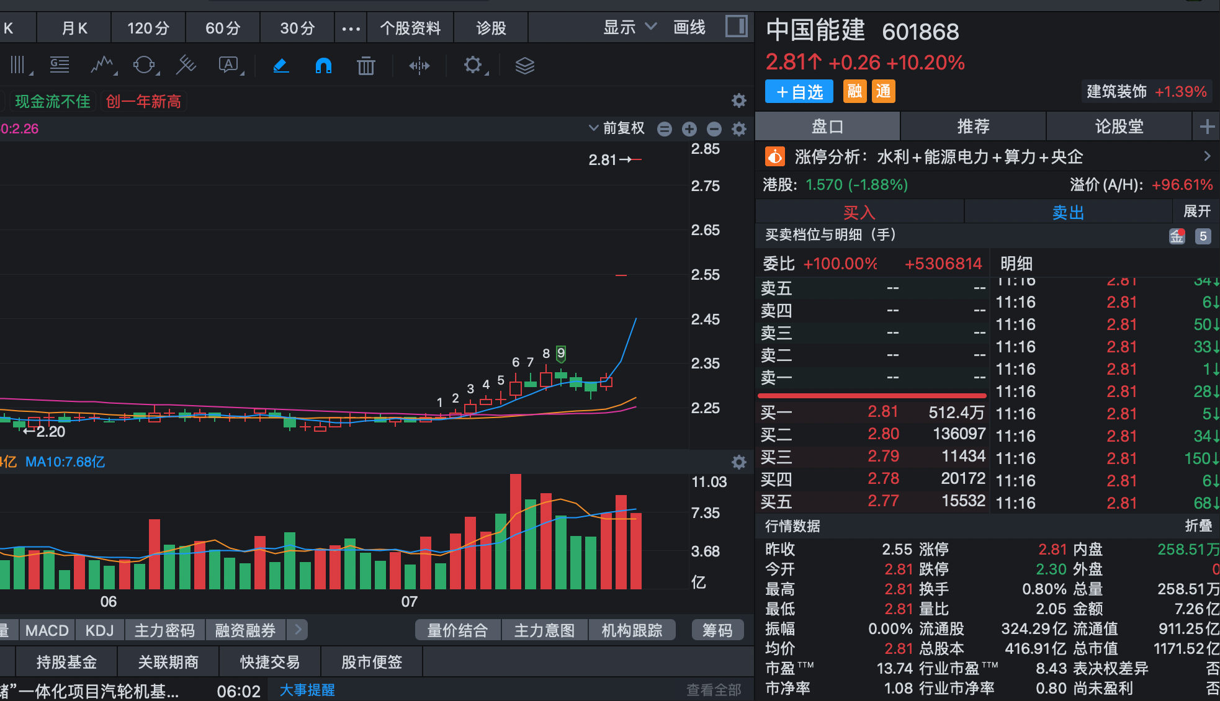This screenshot has height=701, width=1220.
Task: Click the 机构跟踪 button
Action: click(632, 630)
